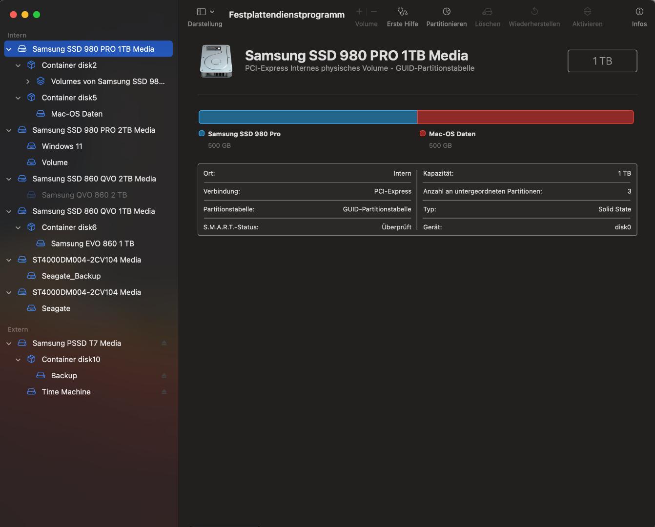
Task: Select Seagate_Backup in the sidebar
Action: pos(71,276)
